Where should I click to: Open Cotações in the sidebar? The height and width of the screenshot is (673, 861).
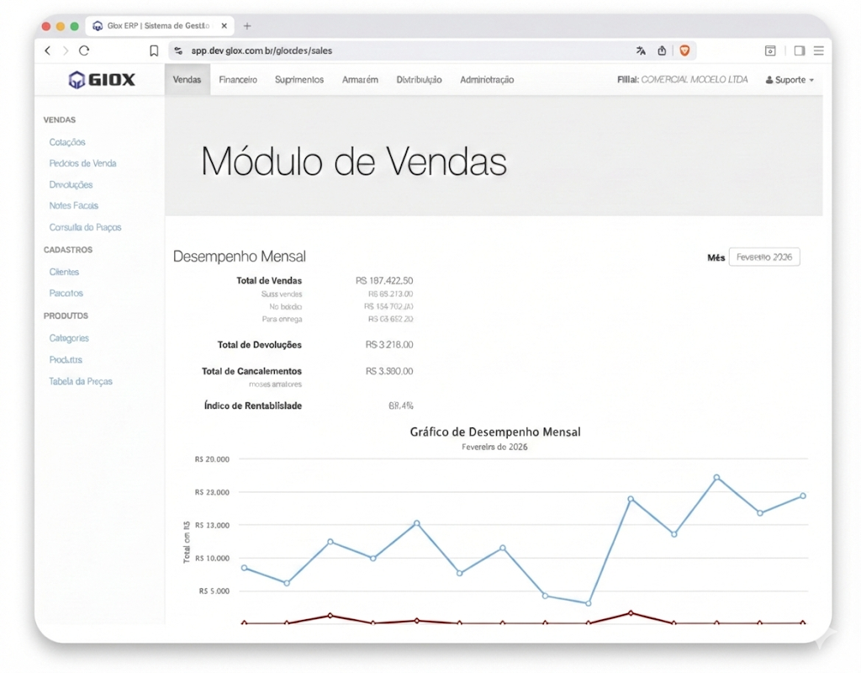click(x=67, y=142)
